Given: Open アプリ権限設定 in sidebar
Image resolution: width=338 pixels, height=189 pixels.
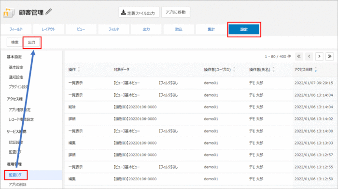Looking at the screenshot, I should tap(20, 110).
